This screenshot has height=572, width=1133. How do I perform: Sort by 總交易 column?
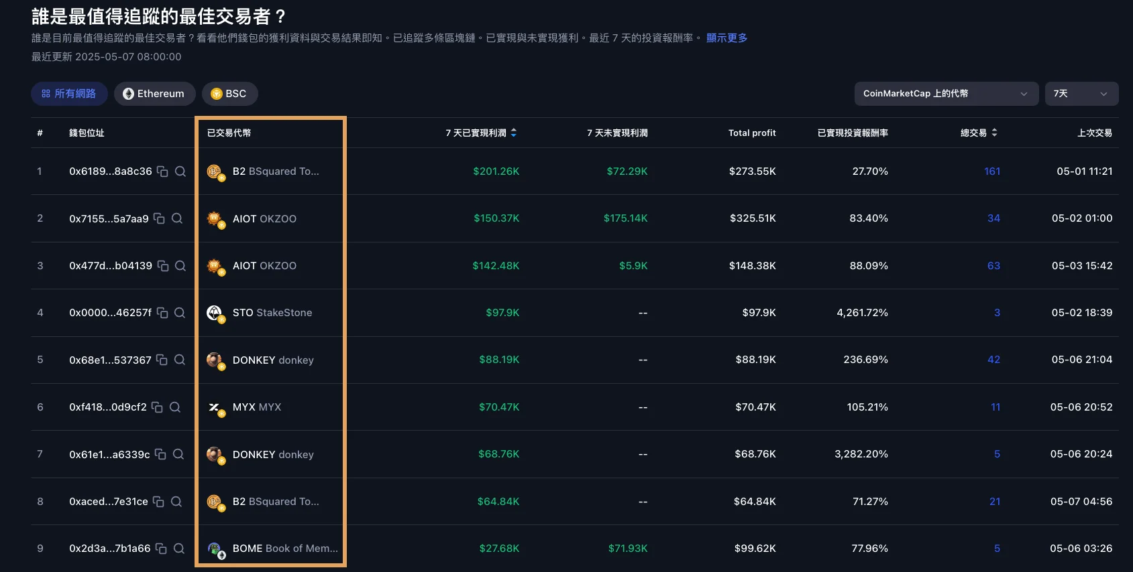[x=979, y=133]
